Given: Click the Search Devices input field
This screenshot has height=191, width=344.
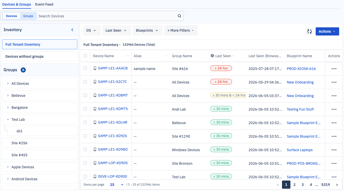Looking at the screenshot, I should coord(107,16).
